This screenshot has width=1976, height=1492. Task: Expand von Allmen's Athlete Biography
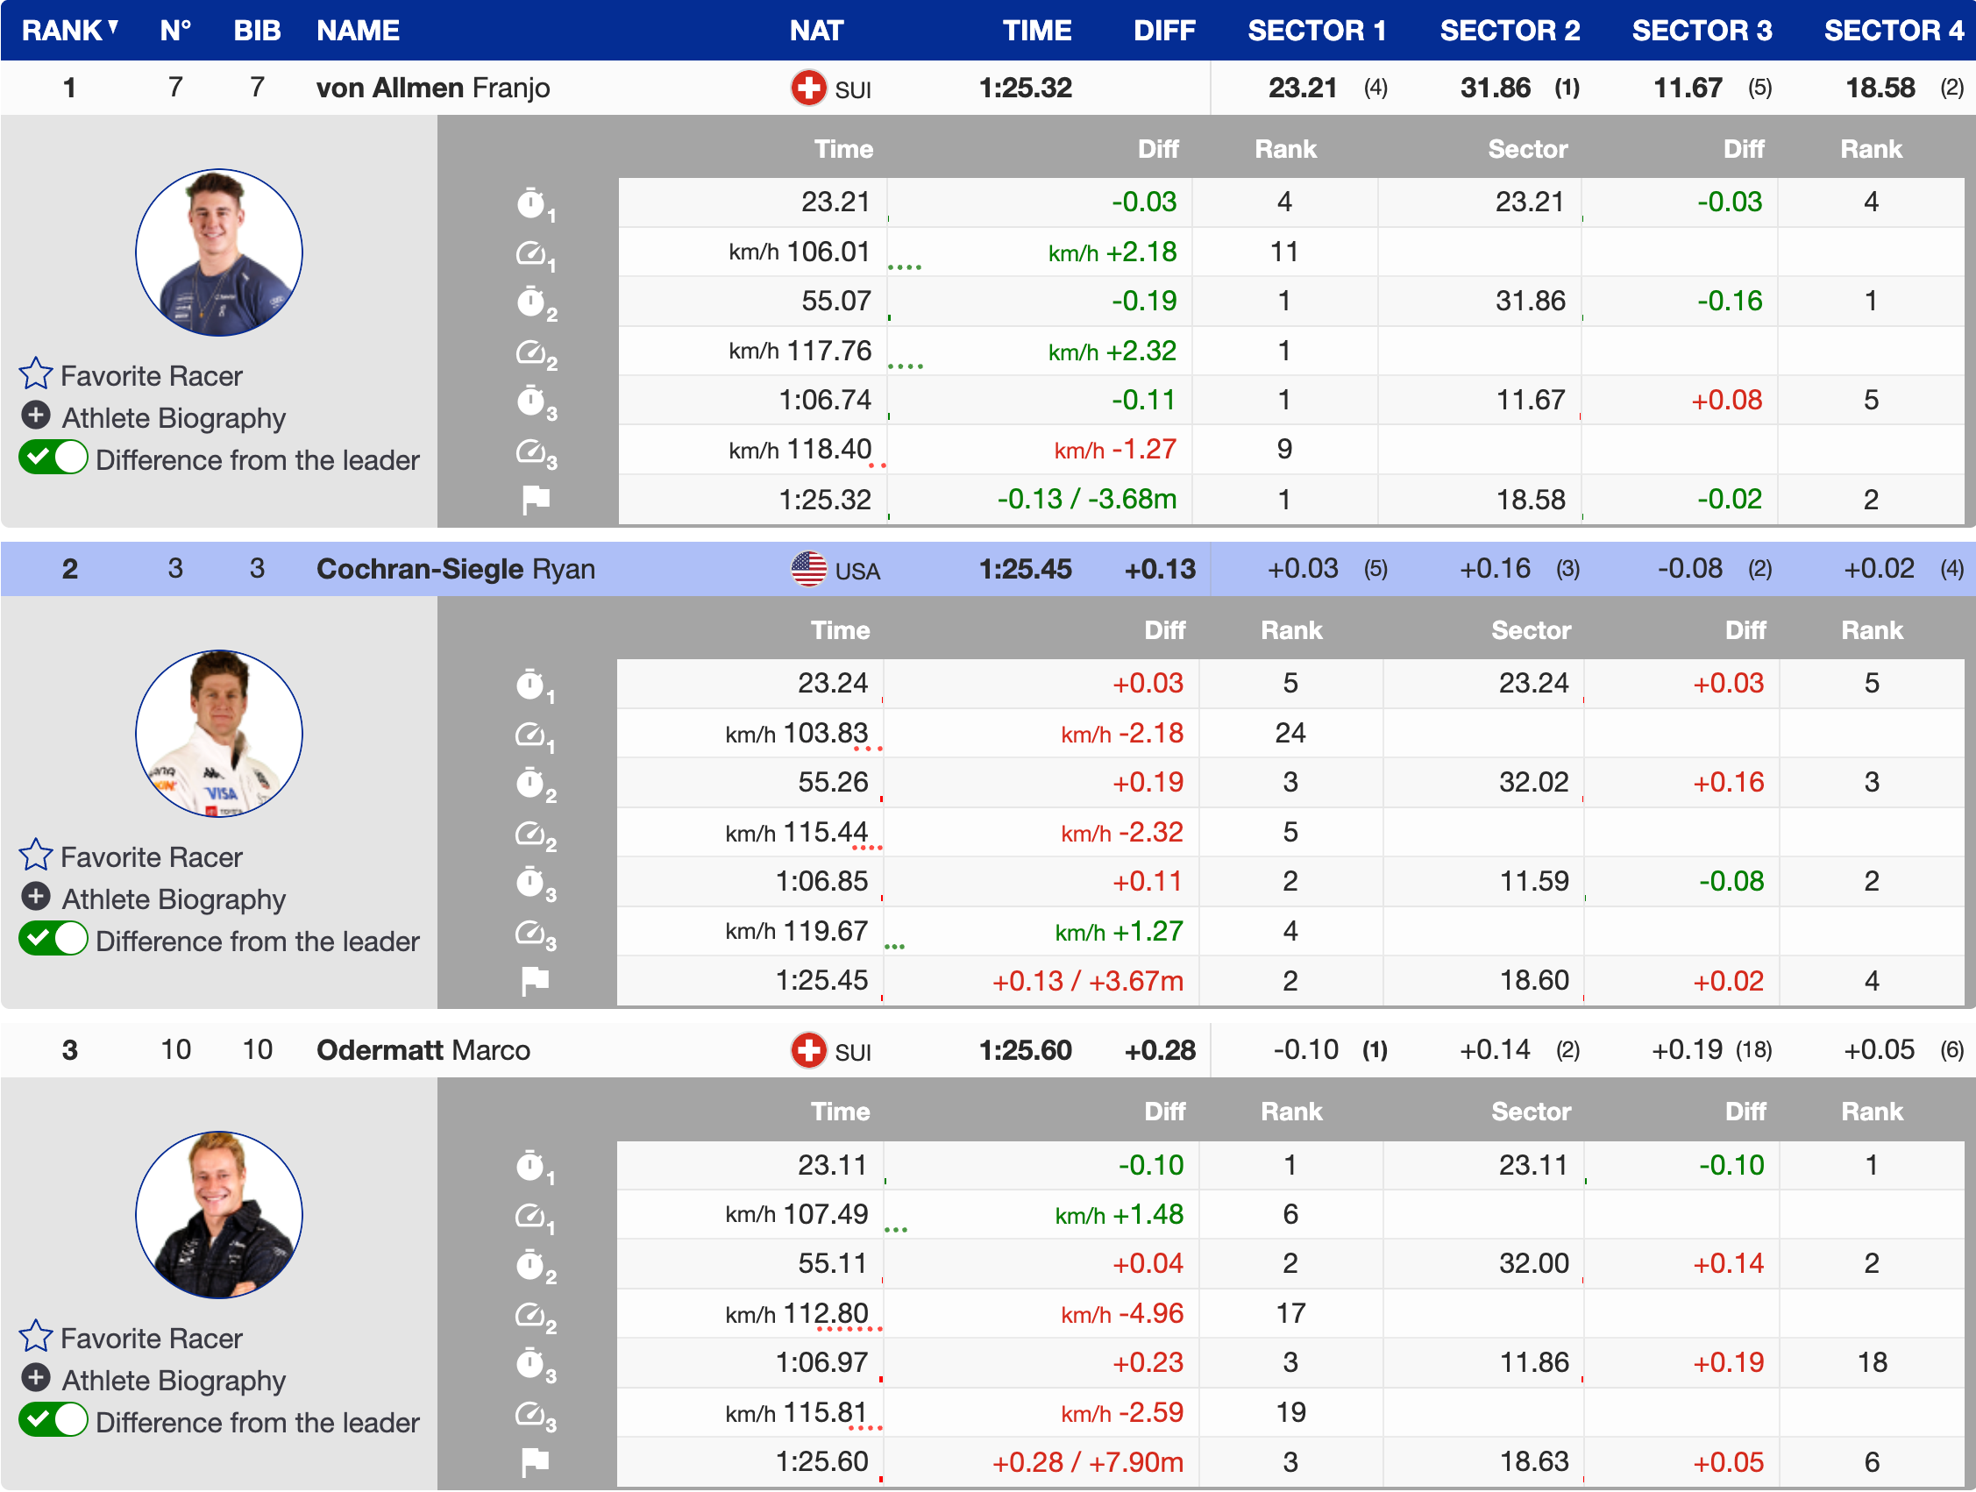tap(36, 416)
